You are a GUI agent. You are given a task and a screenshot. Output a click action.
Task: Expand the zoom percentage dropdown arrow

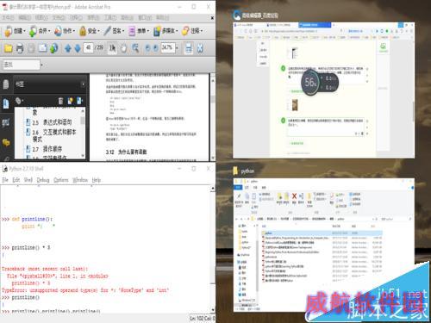pos(177,48)
